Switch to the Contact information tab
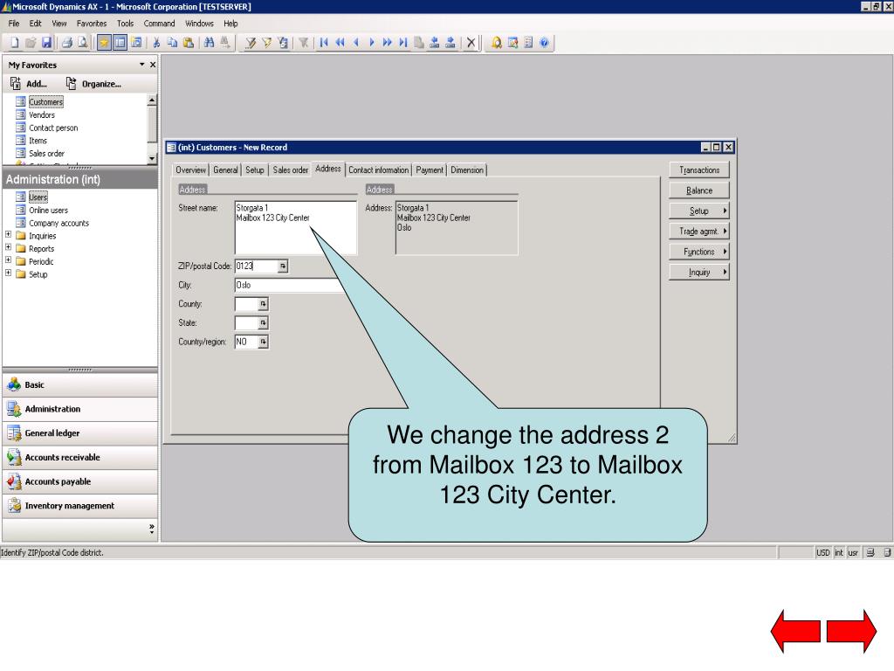Viewport: 894px width, 671px height. (x=379, y=170)
